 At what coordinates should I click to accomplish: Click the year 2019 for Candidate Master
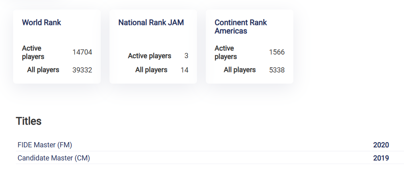tap(381, 158)
